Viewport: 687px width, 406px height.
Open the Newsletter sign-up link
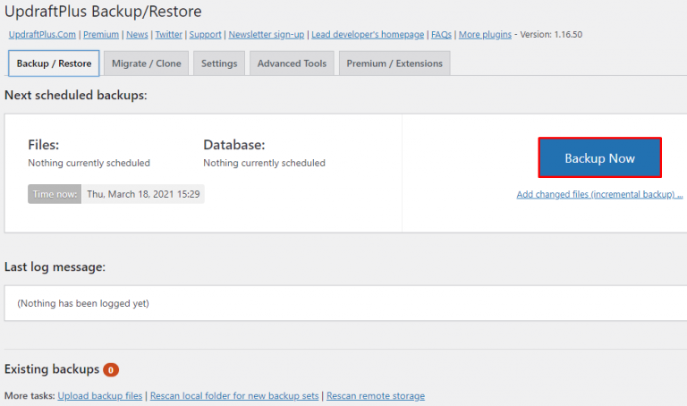click(267, 35)
